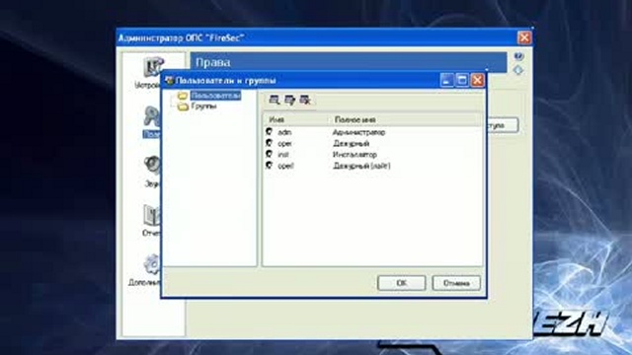Click the user icon beside operl

coord(270,165)
